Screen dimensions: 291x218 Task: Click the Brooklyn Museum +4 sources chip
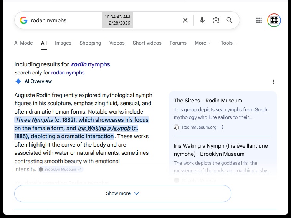61,169
